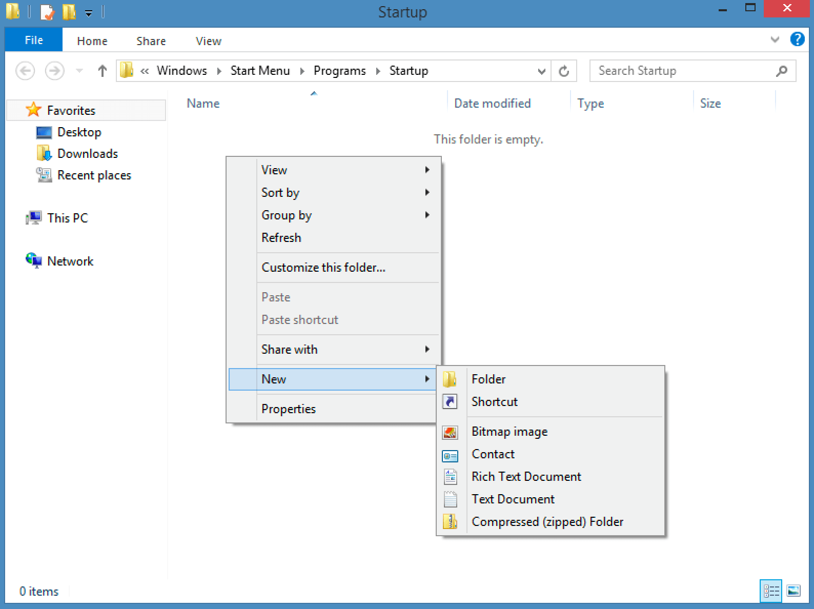
Task: Sort by the Name column header
Action: (203, 104)
